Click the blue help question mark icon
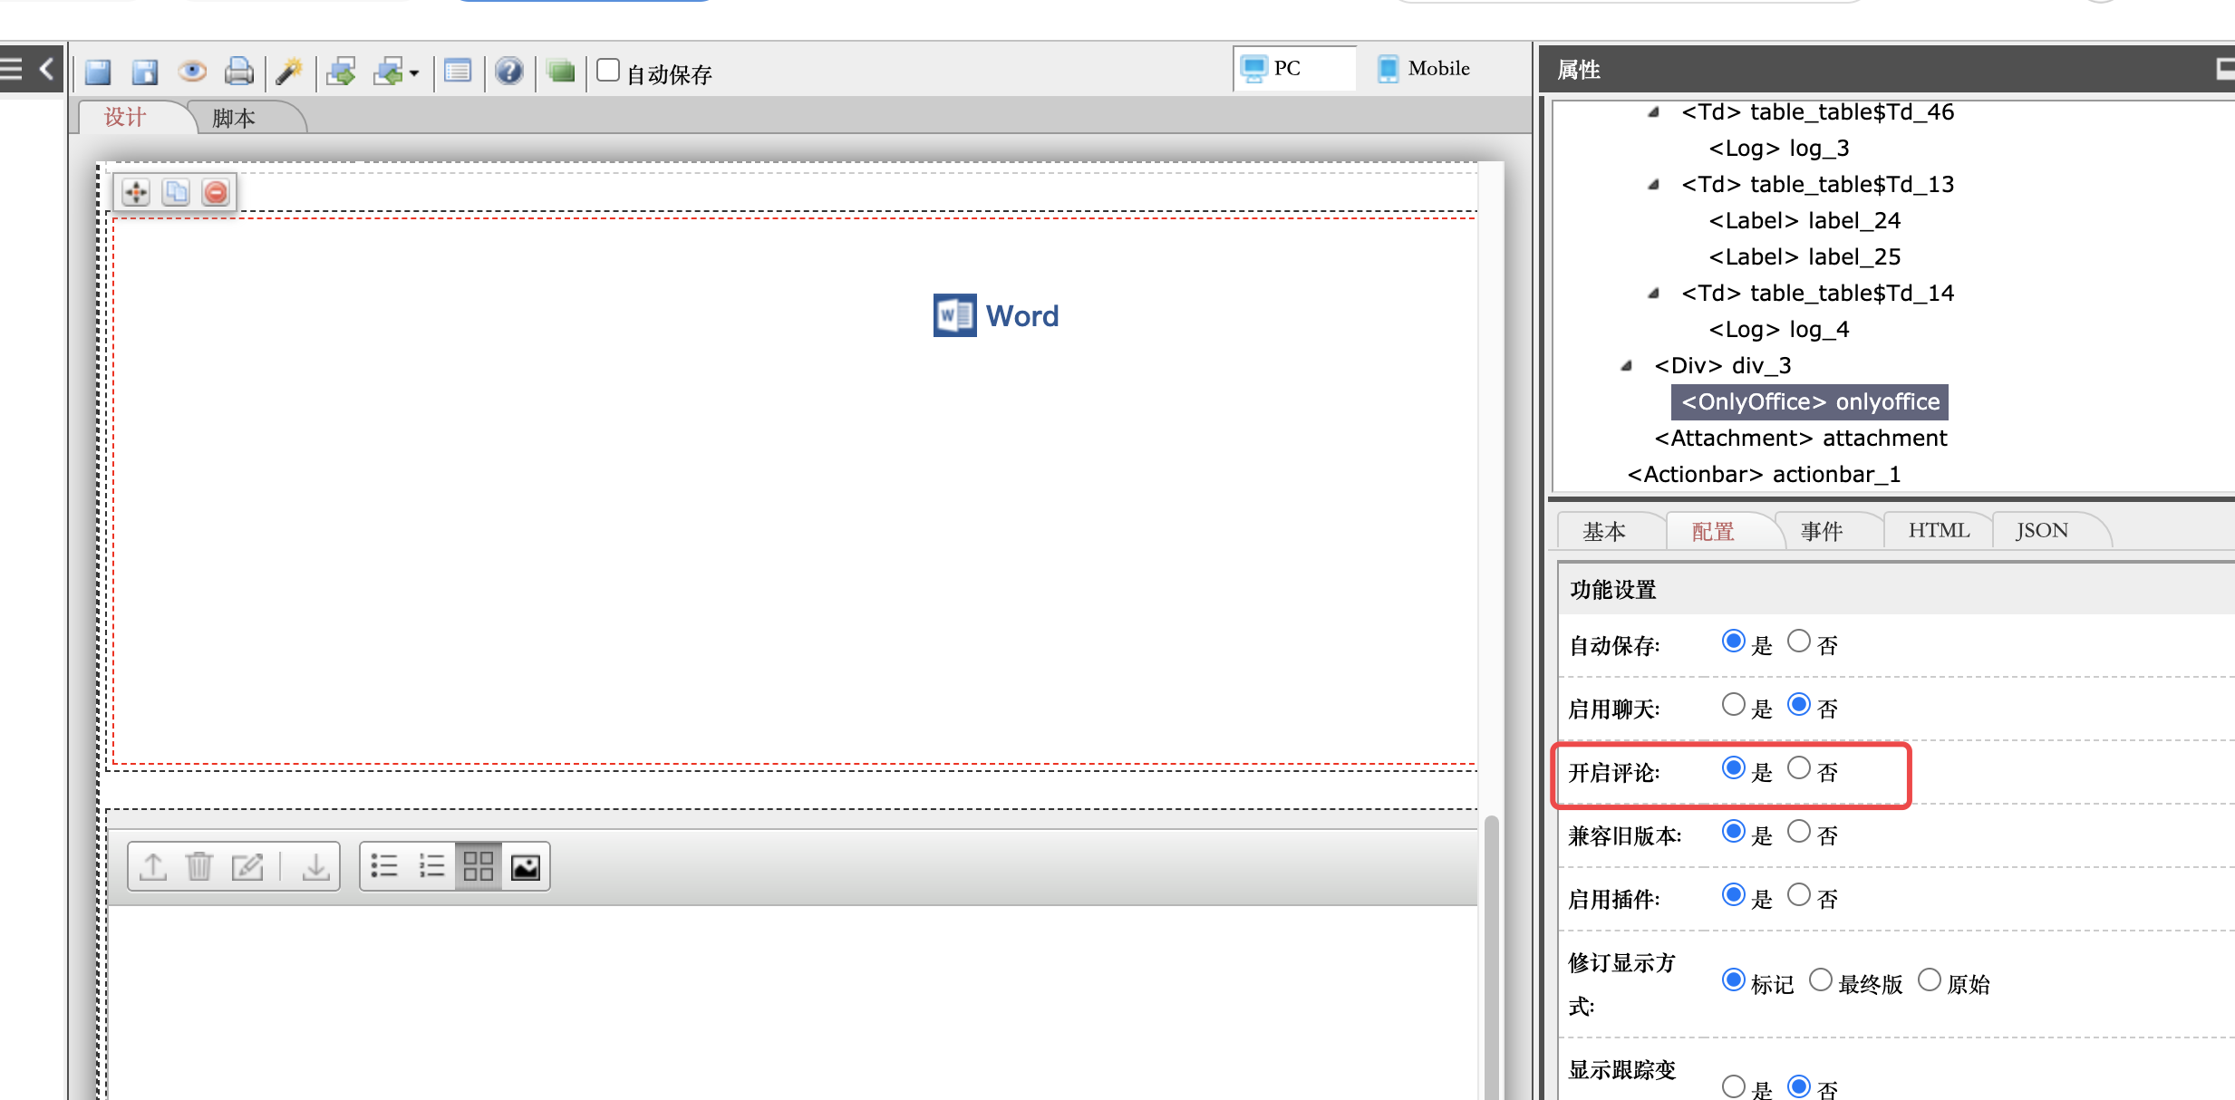The height and width of the screenshot is (1100, 2235). (509, 71)
